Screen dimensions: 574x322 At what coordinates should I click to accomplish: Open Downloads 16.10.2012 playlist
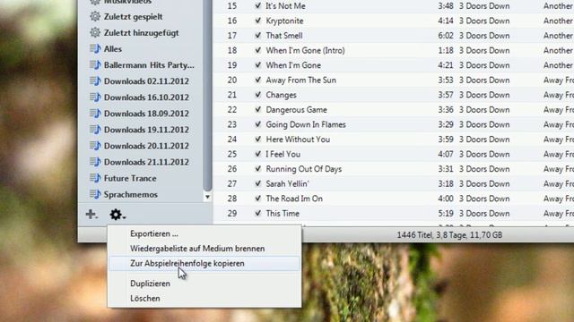coord(146,97)
